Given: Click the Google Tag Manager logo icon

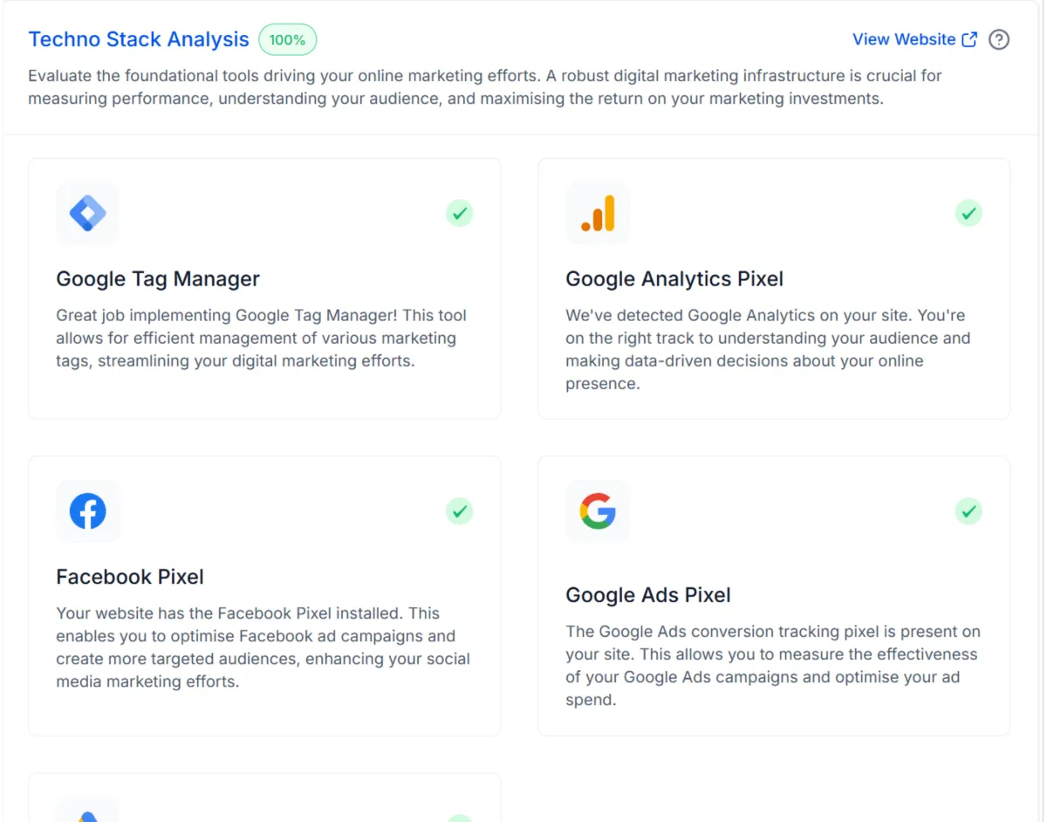Looking at the screenshot, I should pos(87,213).
